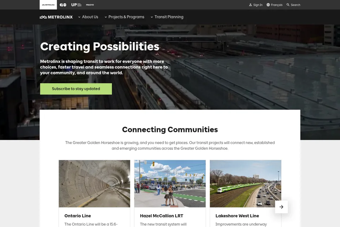Open the Search link text
This screenshot has width=340, height=227.
pos(295,5)
